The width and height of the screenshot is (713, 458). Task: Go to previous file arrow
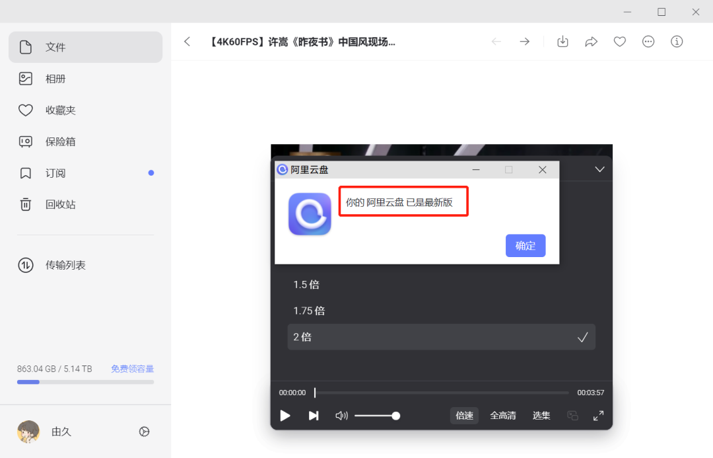(x=496, y=42)
